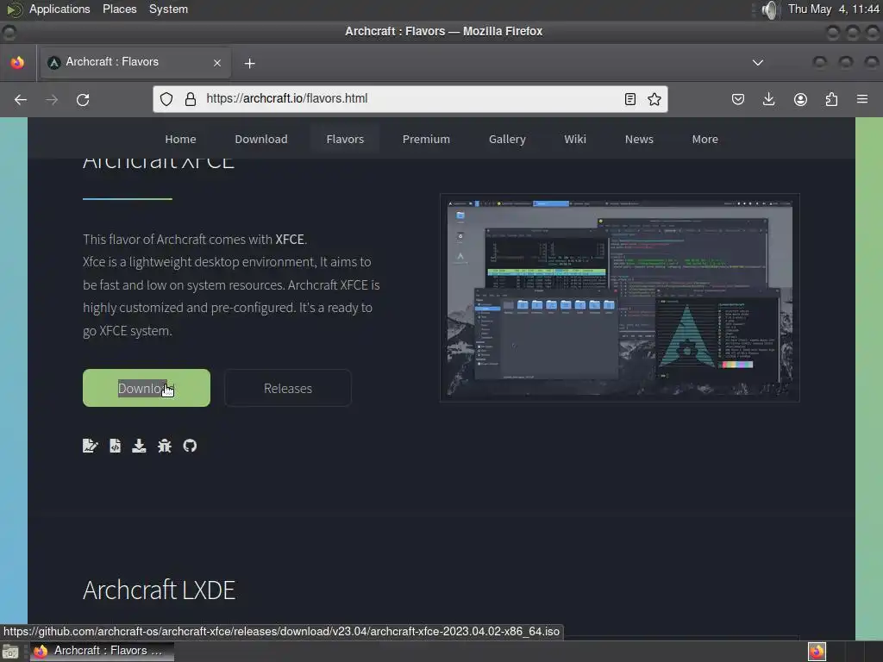Open the News nav item
This screenshot has height=662, width=883.
pyautogui.click(x=639, y=139)
